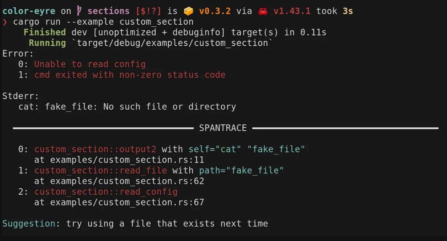447x241 pixels.
Task: Click the git branch icon in prompt
Action: pyautogui.click(x=79, y=11)
